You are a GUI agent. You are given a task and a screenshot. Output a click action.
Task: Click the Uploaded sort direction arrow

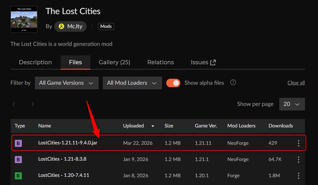(153, 126)
